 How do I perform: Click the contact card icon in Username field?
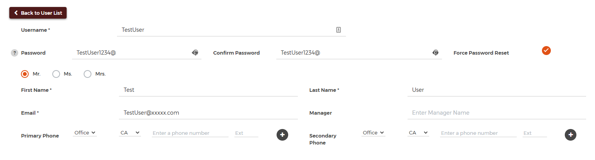coord(338,30)
